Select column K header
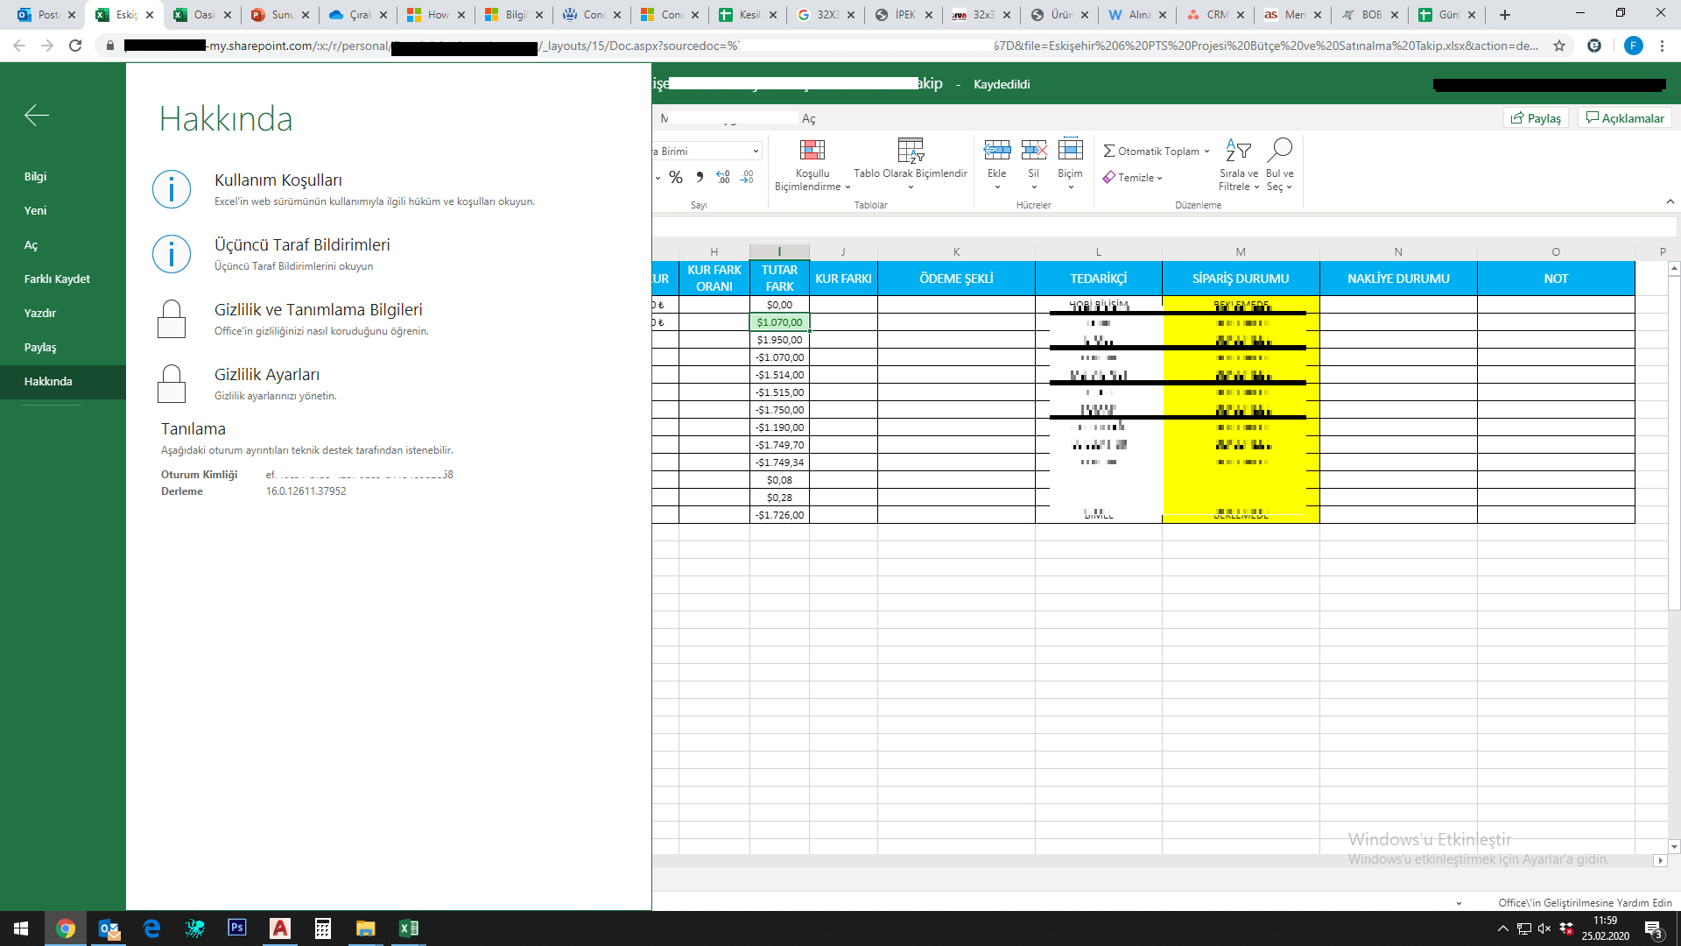The width and height of the screenshot is (1681, 946). [956, 251]
